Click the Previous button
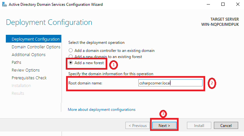 click(x=138, y=125)
